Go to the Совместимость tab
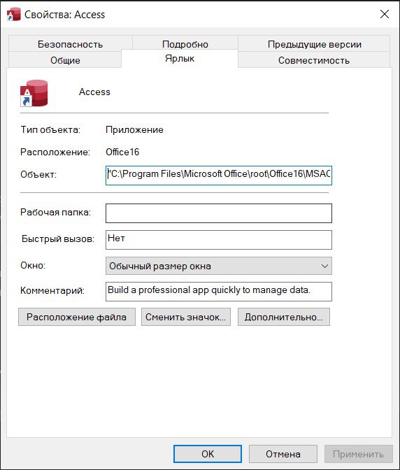The width and height of the screenshot is (400, 470). [314, 60]
